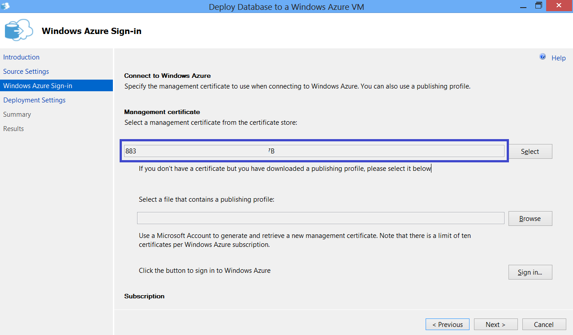Go to the Introduction step

[x=22, y=57]
